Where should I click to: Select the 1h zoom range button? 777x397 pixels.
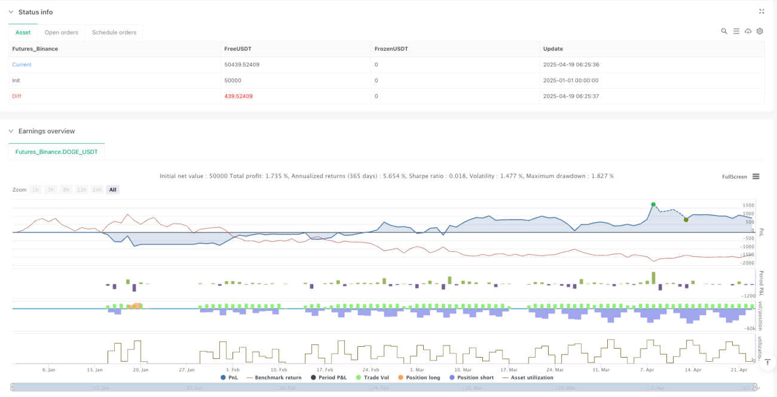pos(35,190)
